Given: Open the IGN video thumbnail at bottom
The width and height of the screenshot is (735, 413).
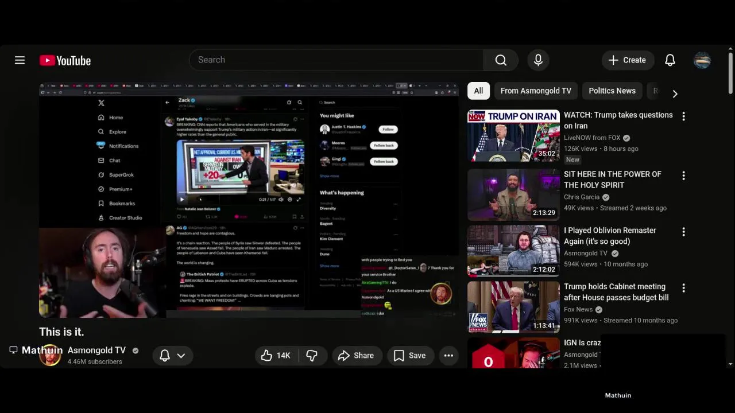Looking at the screenshot, I should [513, 352].
